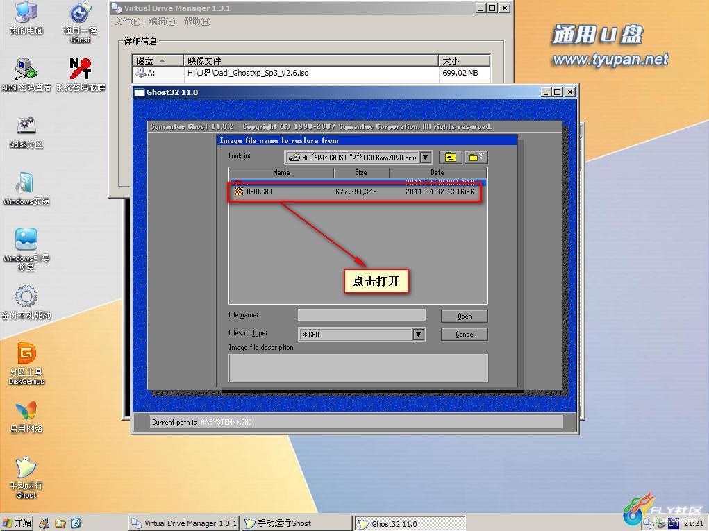Click the first quick launch icon on taskbar
The image size is (709, 531).
(44, 523)
